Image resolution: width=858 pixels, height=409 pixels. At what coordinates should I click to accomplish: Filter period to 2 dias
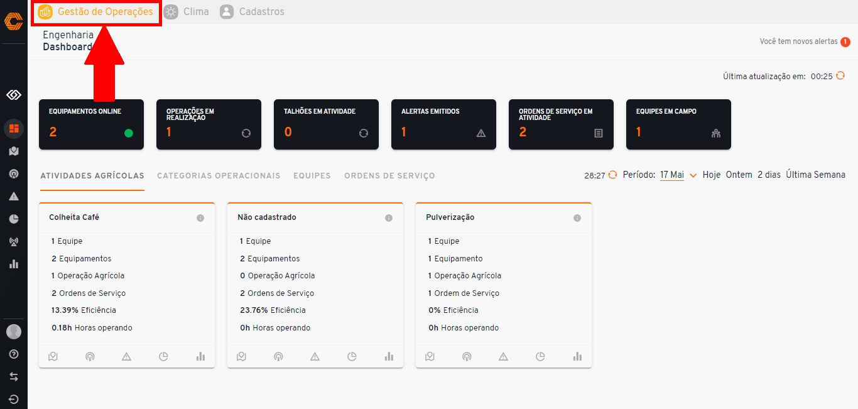pos(769,175)
